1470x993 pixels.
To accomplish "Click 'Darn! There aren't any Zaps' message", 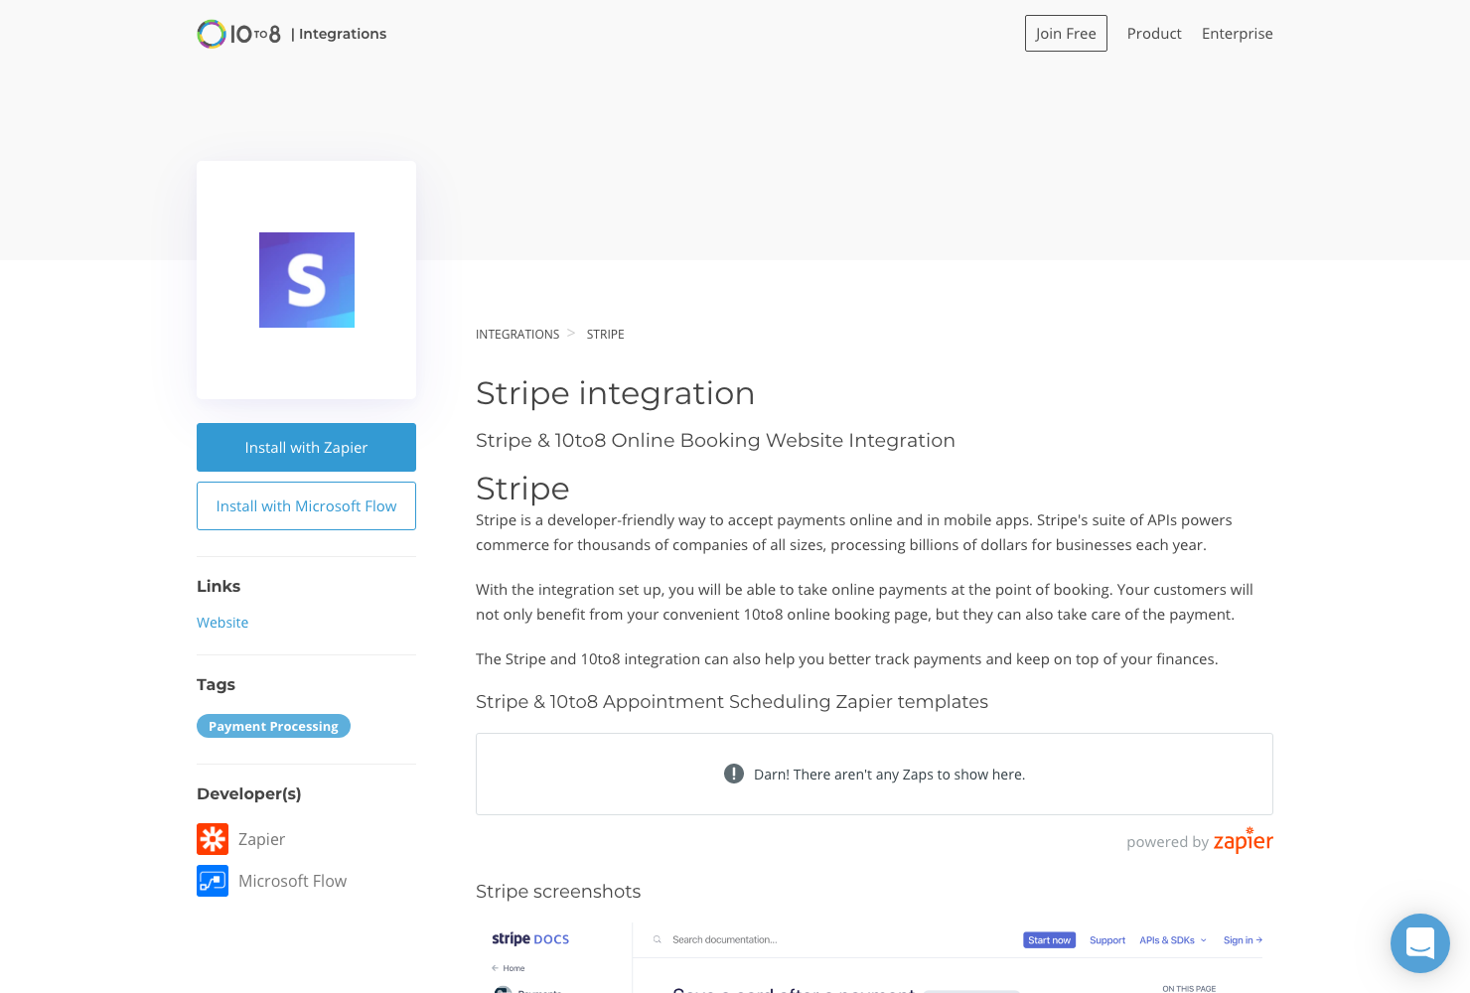I will 889,775.
